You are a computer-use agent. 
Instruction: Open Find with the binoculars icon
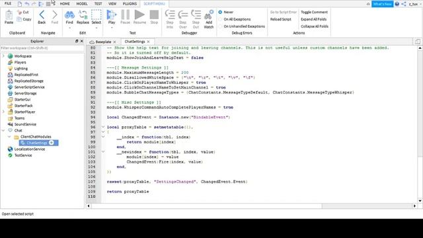[x=69, y=15]
